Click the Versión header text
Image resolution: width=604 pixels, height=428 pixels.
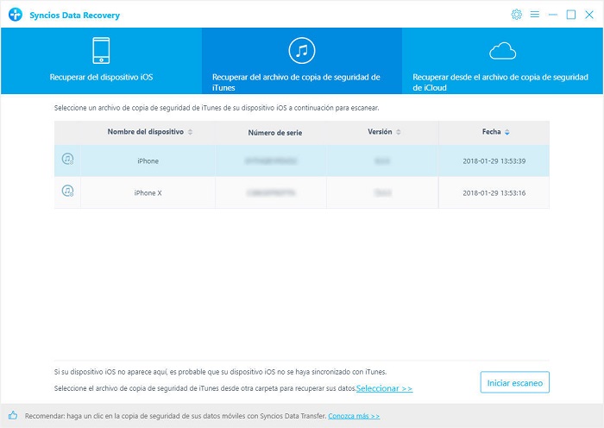click(x=380, y=132)
